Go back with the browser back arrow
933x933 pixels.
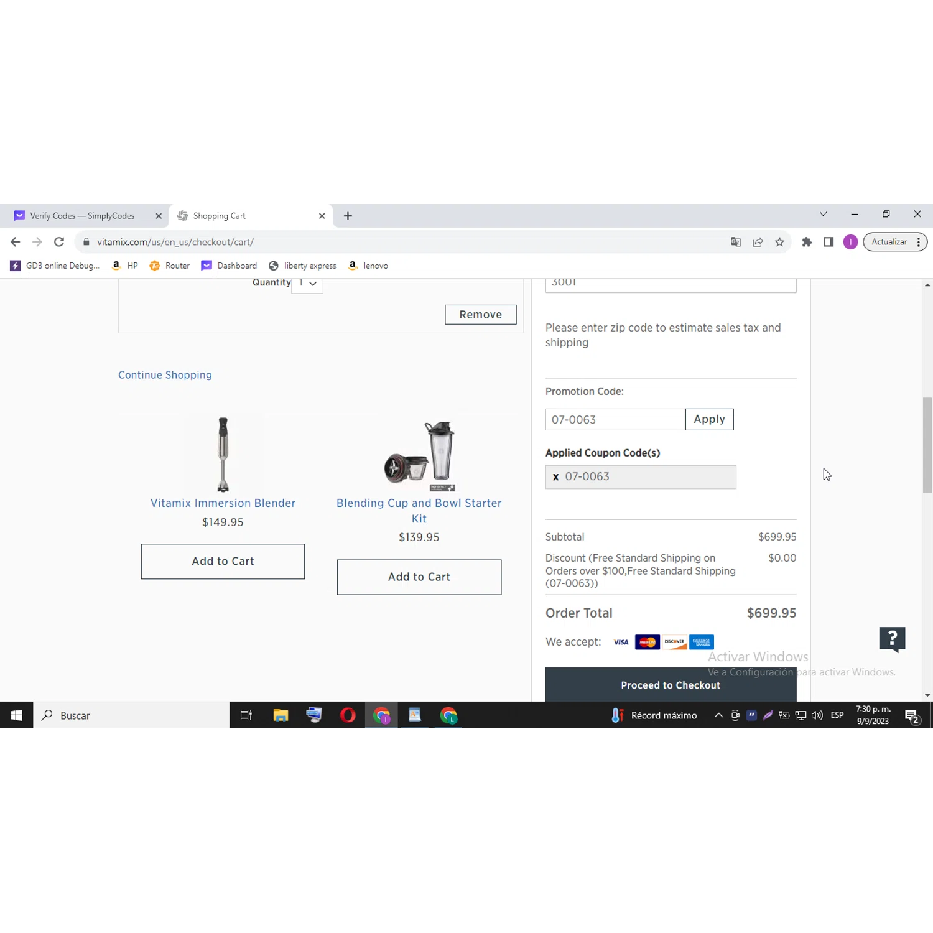(16, 242)
